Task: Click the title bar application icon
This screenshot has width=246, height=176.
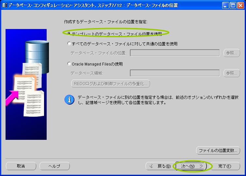Action: (5, 6)
